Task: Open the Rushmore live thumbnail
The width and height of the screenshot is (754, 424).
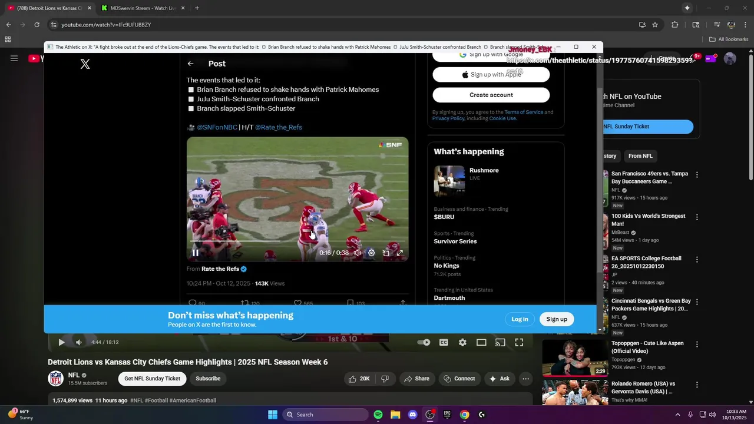Action: click(449, 180)
